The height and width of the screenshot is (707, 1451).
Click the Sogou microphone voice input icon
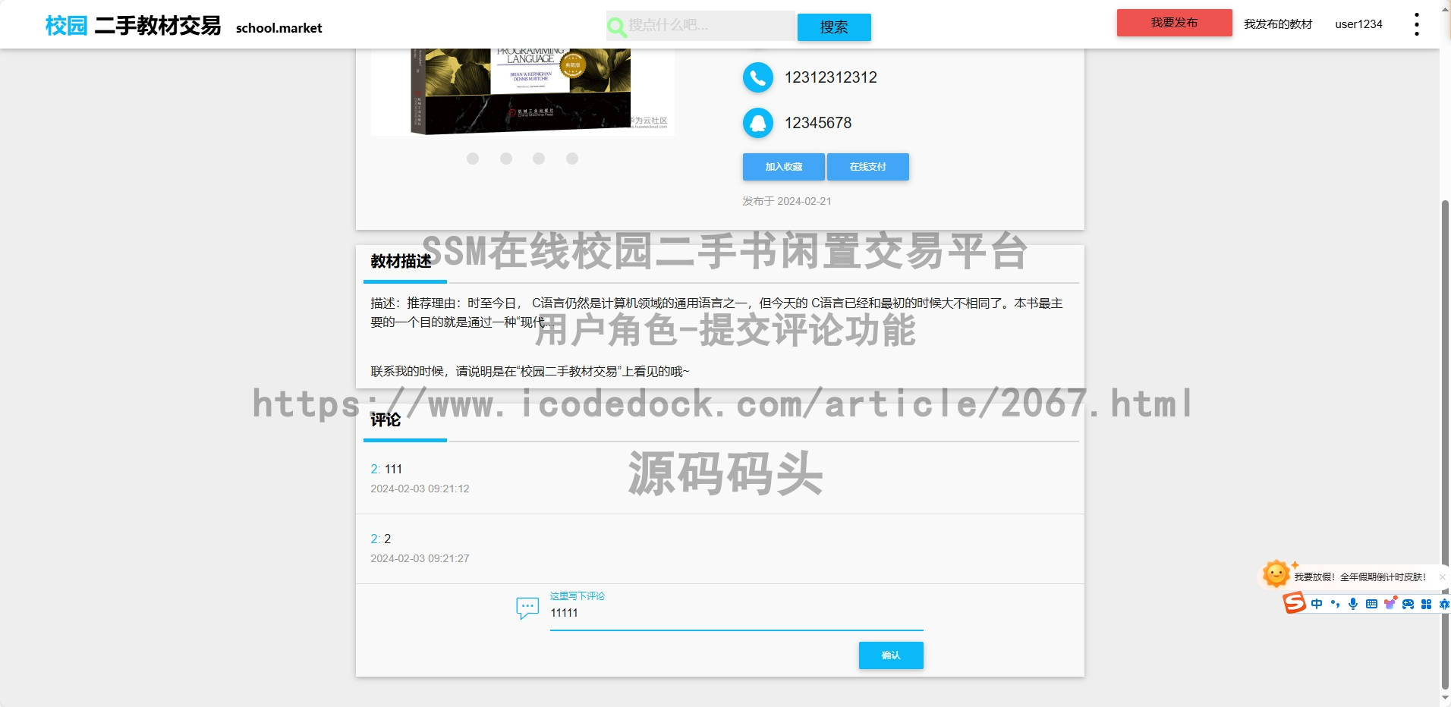coord(1353,604)
